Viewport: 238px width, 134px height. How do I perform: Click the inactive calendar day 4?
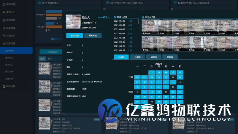pos(180,82)
